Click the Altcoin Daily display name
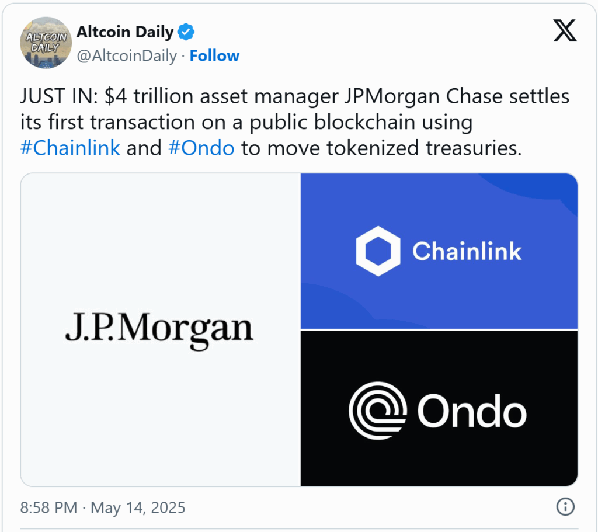The width and height of the screenshot is (598, 532). tap(125, 32)
